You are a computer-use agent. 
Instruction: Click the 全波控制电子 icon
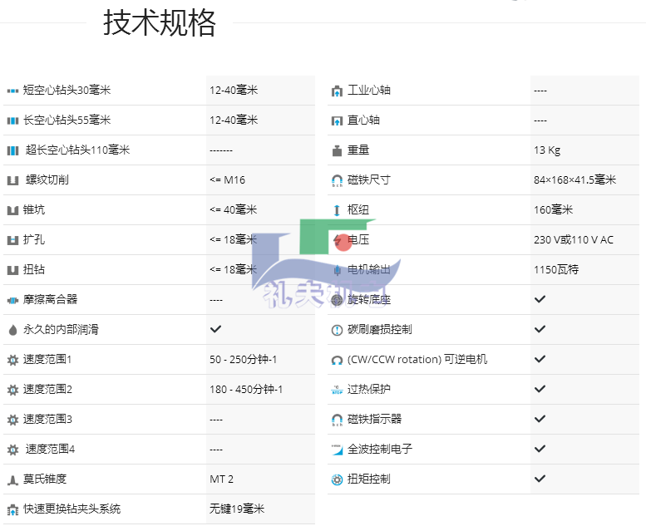click(337, 450)
